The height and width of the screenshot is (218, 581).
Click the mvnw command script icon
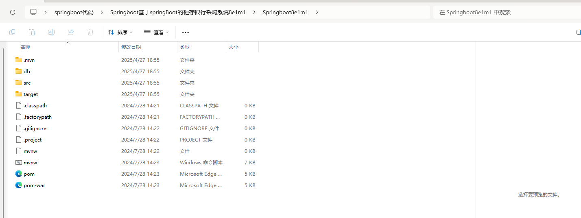[x=18, y=162]
